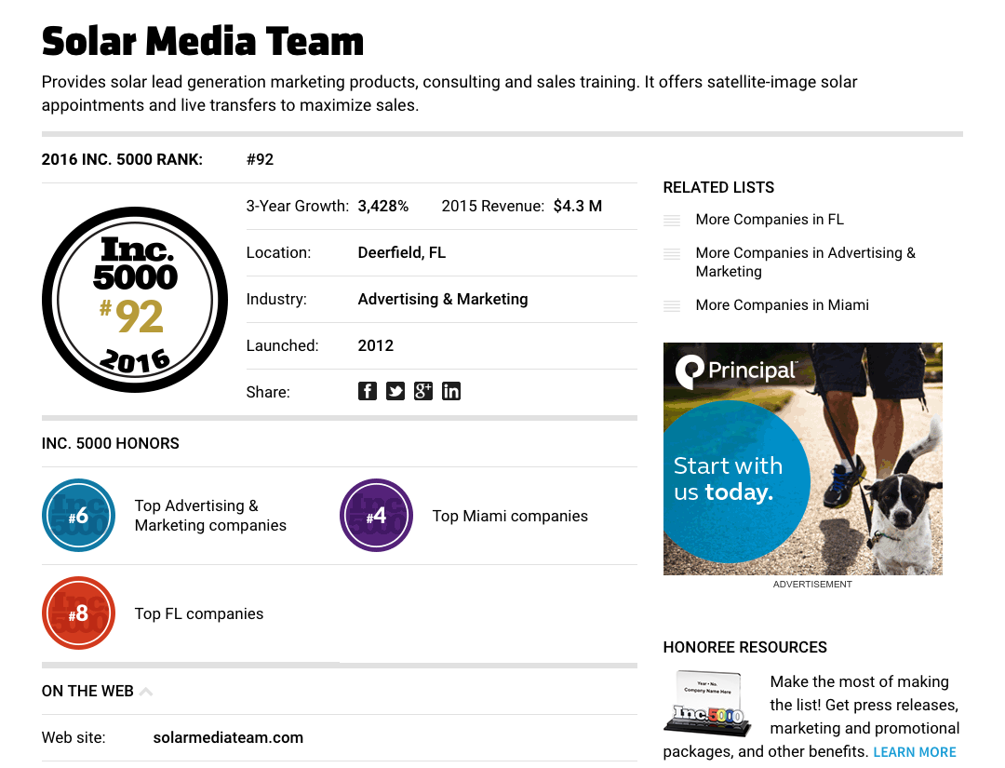
Task: Share the page on Facebook
Action: [368, 391]
